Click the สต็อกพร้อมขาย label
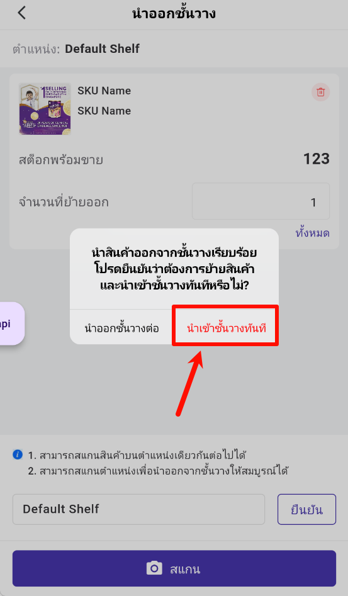The height and width of the screenshot is (596, 348). coord(61,160)
